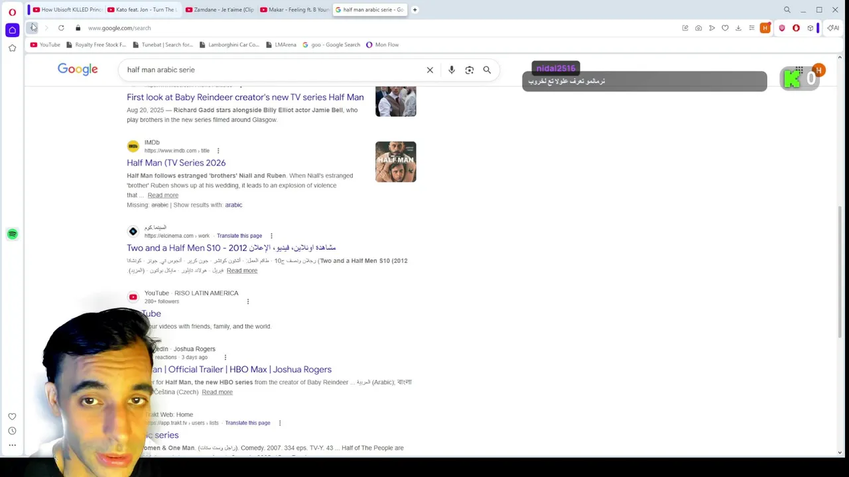Open the edit/pinboard icon in address bar
Screen dimensions: 849x477
(x=685, y=28)
